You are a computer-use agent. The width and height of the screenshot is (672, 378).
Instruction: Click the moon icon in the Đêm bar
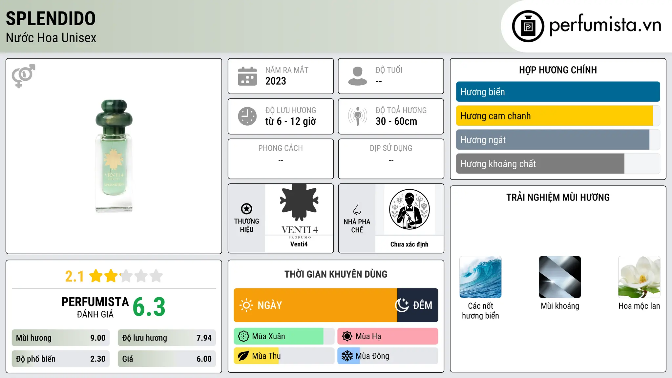[402, 305]
